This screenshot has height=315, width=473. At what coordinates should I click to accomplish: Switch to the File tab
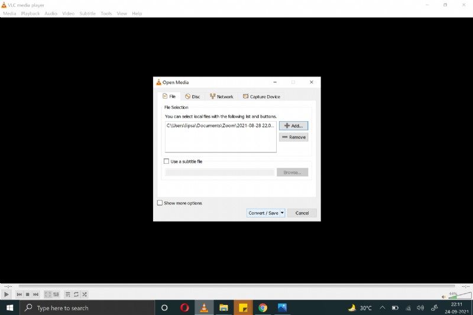[x=169, y=96]
